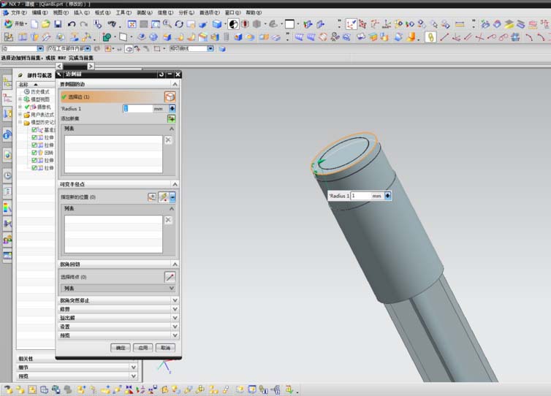
Task: Click the 应用 apply button
Action: pyautogui.click(x=143, y=348)
